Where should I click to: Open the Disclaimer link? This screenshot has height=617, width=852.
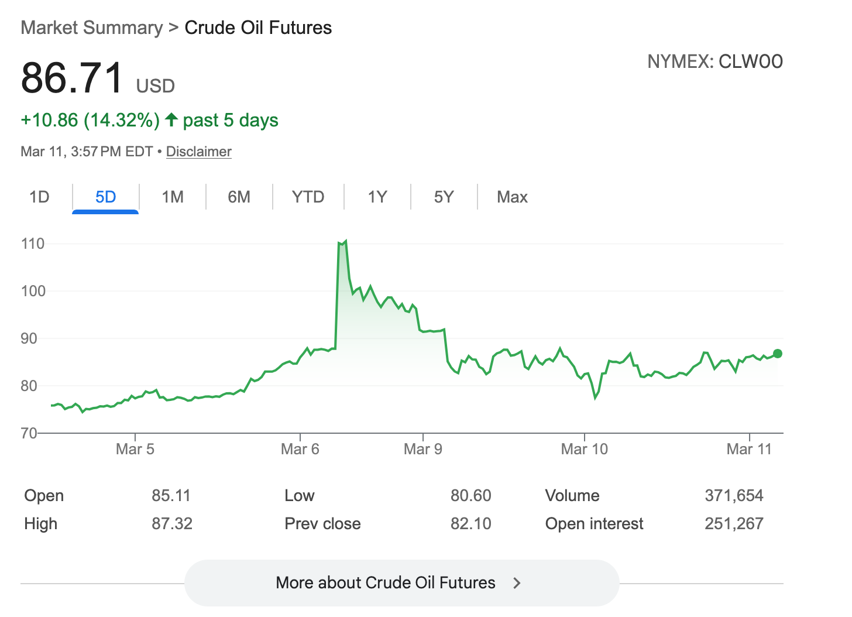[198, 152]
